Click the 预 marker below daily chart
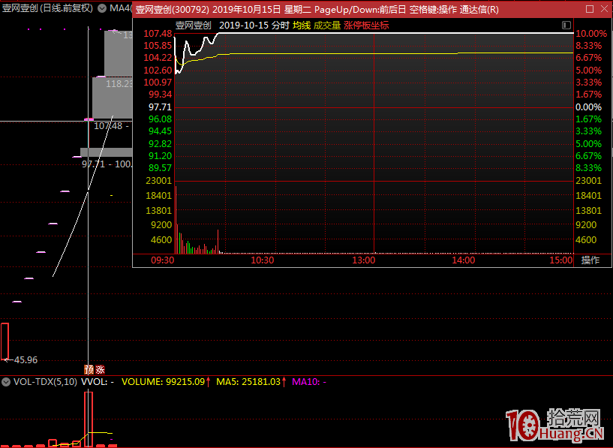The height and width of the screenshot is (448, 613). coord(89,370)
